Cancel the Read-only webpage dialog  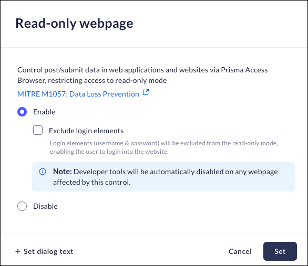(240, 251)
